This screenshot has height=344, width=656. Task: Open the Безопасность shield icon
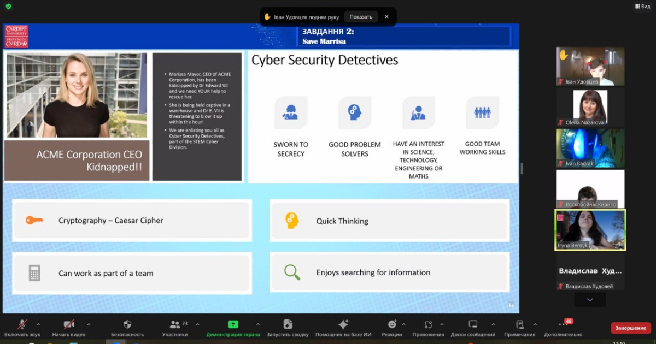tap(127, 324)
